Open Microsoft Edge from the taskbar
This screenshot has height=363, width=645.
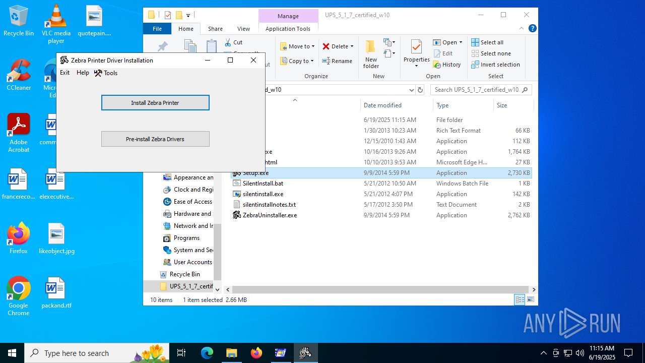(x=207, y=353)
